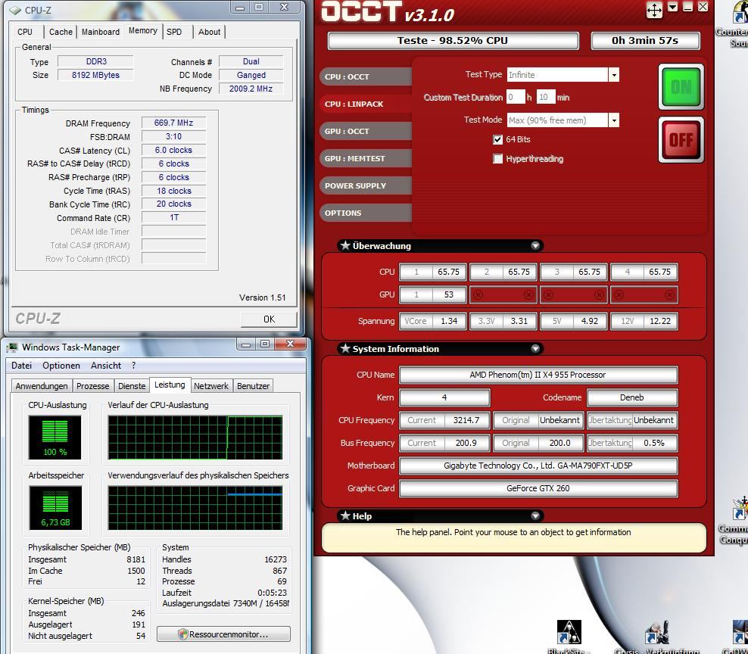The image size is (748, 654).
Task: Click NB Frequency 2009.2 MHz value
Action: 251,89
